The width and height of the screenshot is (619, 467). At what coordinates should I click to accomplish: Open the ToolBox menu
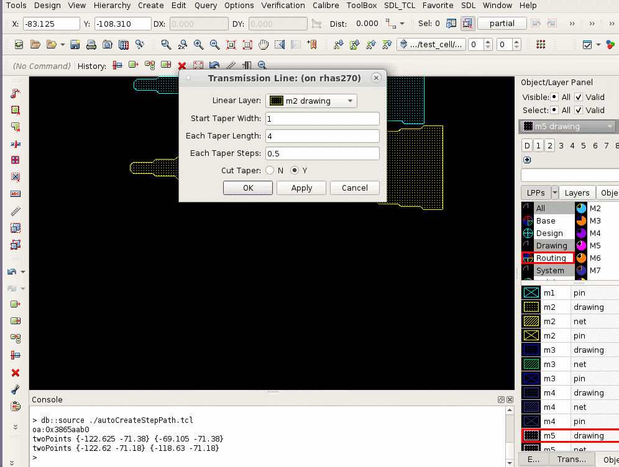pyautogui.click(x=362, y=6)
